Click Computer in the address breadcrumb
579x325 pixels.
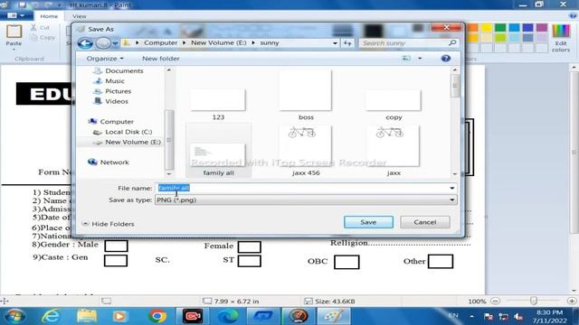[161, 42]
